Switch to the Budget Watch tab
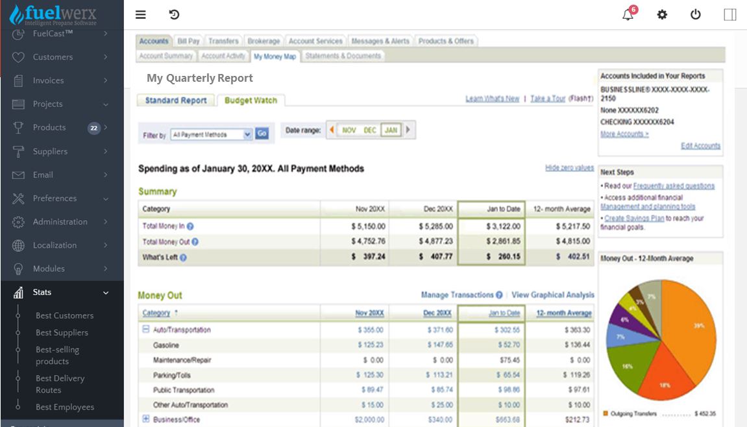This screenshot has width=747, height=427. 251,101
